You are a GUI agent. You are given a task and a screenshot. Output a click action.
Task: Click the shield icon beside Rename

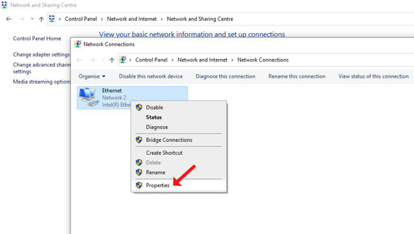click(x=139, y=172)
